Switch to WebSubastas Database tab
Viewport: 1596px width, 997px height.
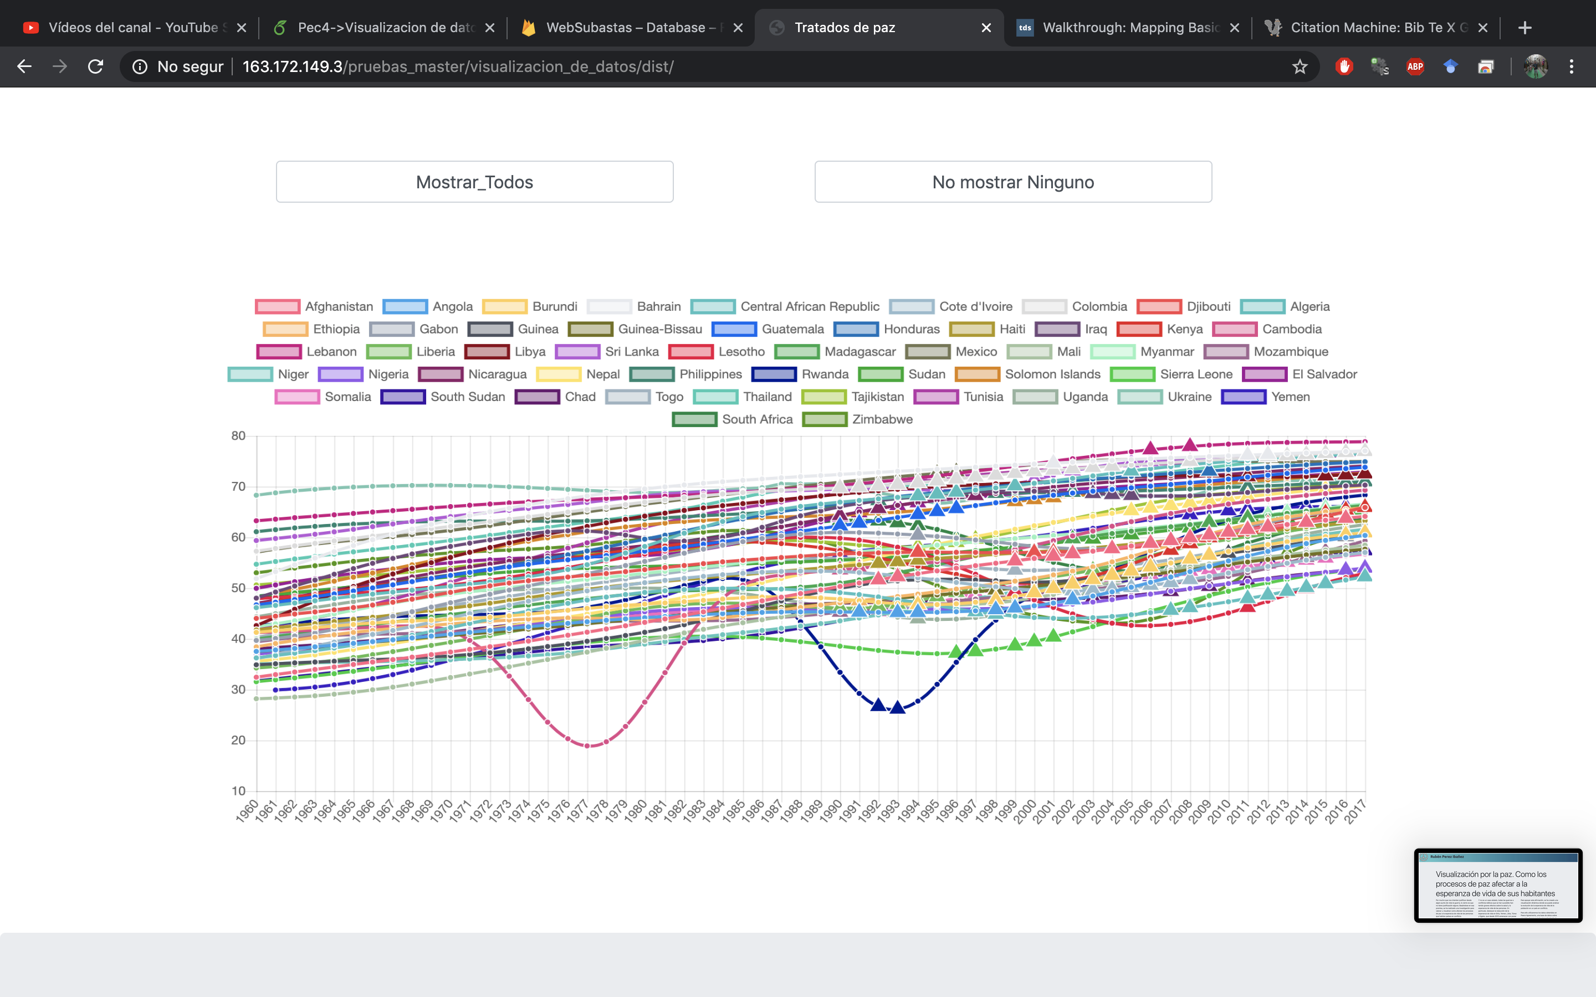630,28
